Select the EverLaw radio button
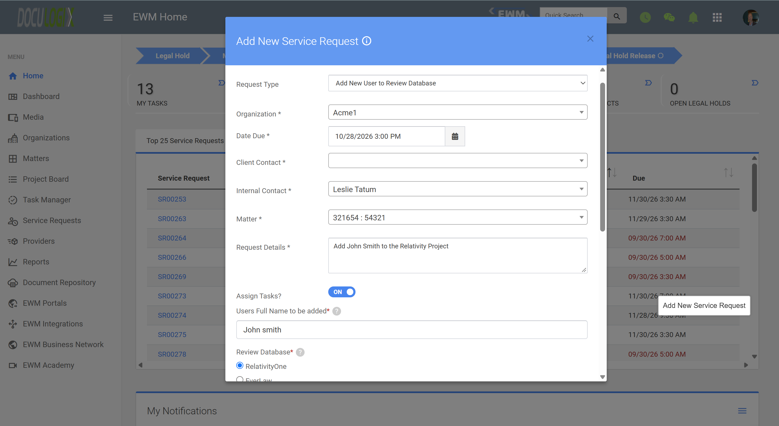The width and height of the screenshot is (779, 426). click(x=240, y=379)
